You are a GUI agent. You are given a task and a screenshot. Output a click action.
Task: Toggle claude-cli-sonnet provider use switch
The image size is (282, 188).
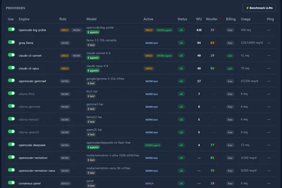[11, 55]
